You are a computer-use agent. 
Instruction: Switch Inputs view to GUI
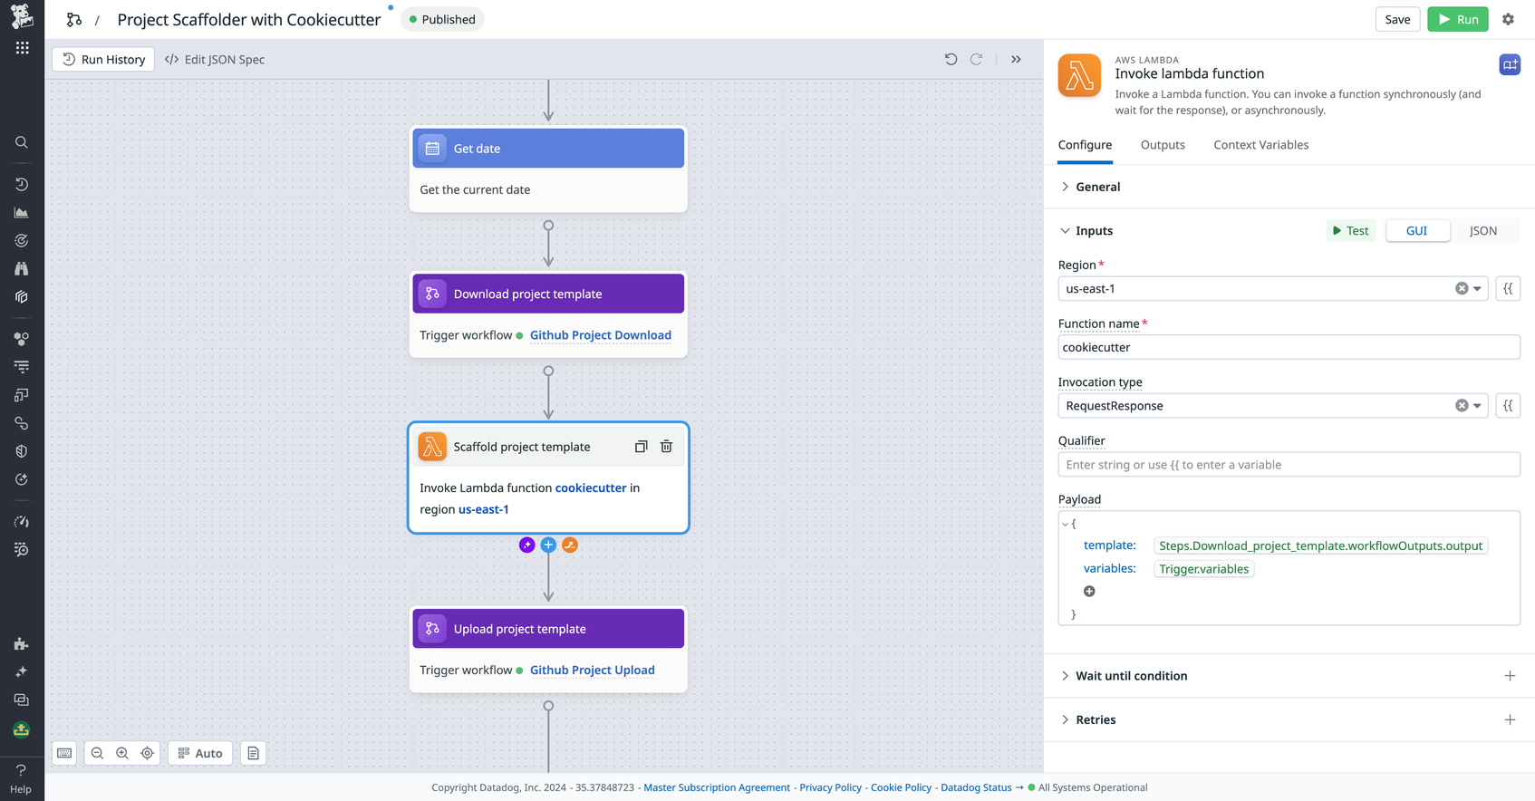pos(1416,231)
